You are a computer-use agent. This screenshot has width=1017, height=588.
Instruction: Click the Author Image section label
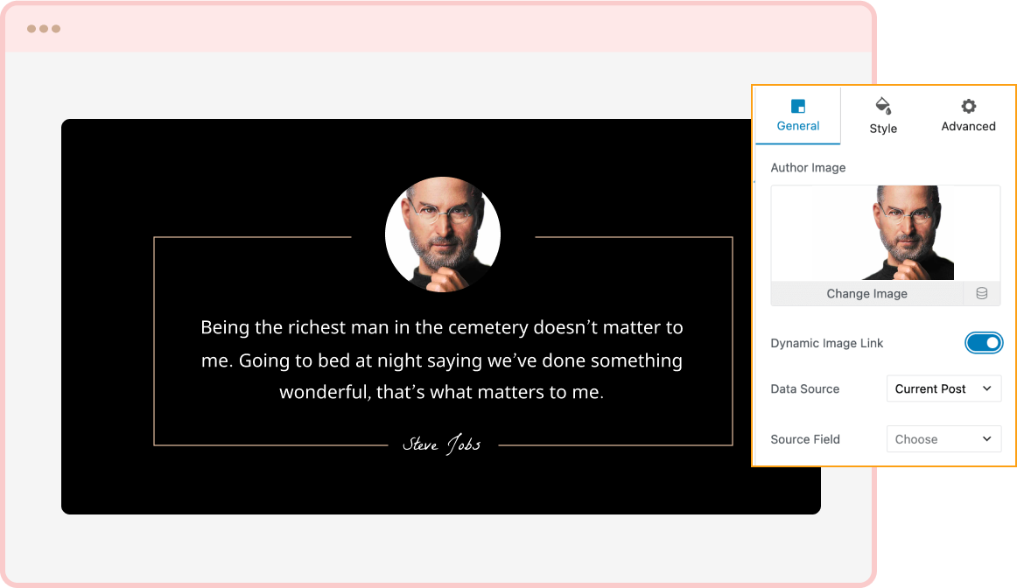point(808,167)
